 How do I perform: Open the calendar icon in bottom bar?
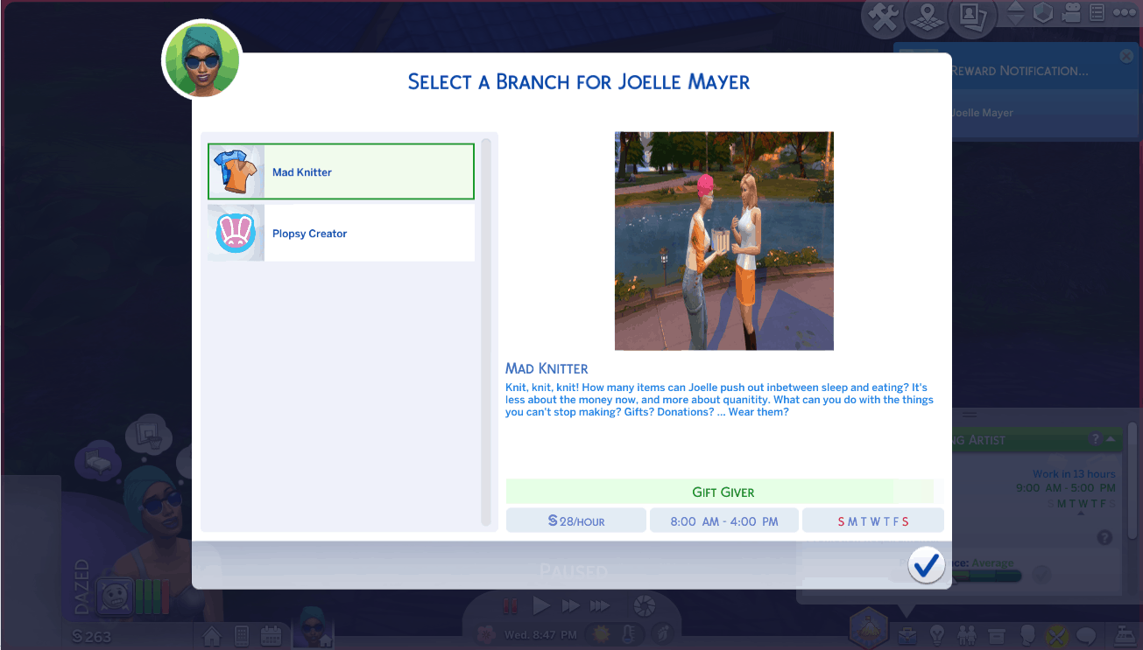[x=271, y=636]
